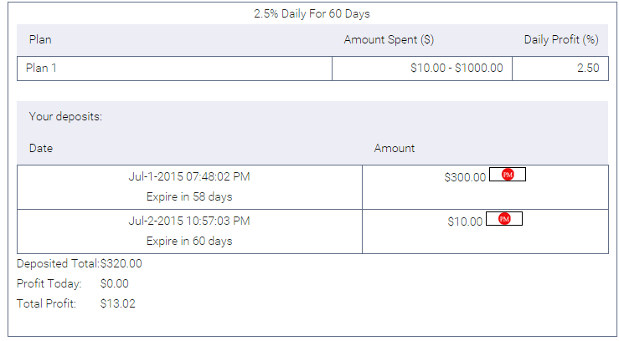Click the 'Your deposits:' heading
619x341 pixels.
pyautogui.click(x=65, y=116)
